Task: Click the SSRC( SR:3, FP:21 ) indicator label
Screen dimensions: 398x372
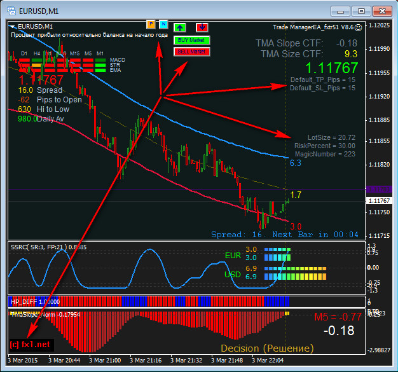Action: click(x=39, y=247)
